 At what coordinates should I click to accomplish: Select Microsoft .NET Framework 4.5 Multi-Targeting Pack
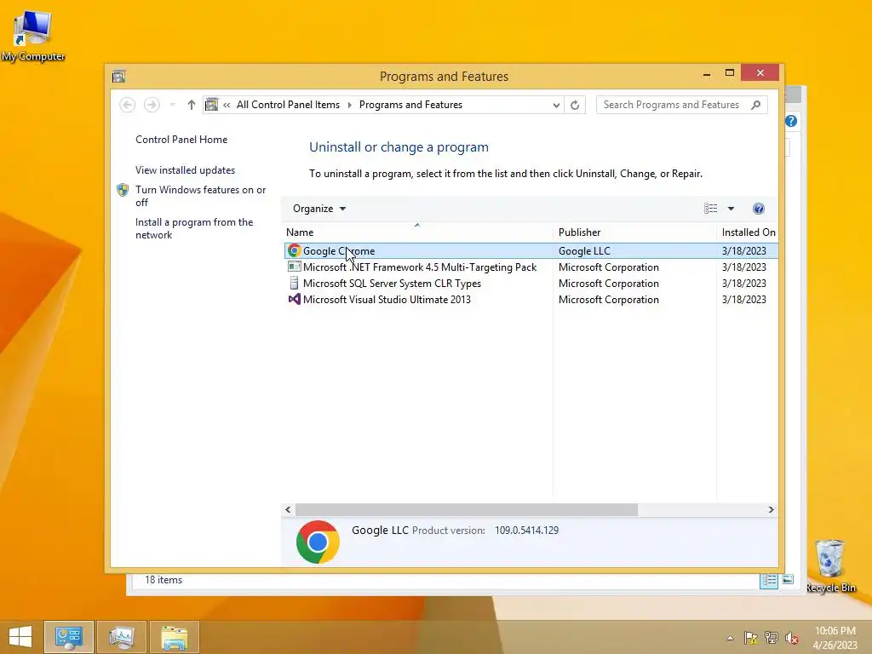[x=420, y=267]
